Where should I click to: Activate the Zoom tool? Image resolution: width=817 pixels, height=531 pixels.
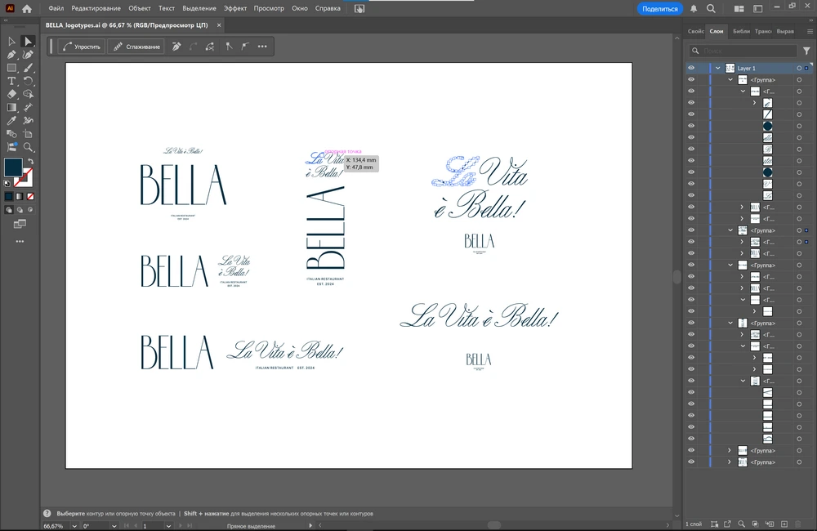pos(28,147)
